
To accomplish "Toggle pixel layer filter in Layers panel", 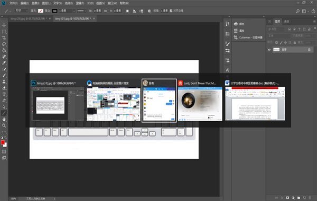I will click(x=290, y=29).
